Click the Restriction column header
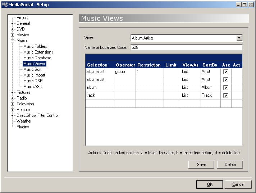256x193 pixels. click(149, 65)
